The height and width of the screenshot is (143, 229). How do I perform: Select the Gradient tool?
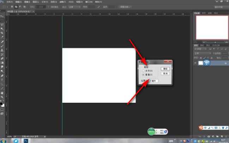tap(2, 63)
